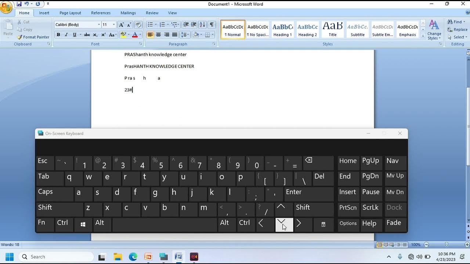Toggle ScrLk key on On-Screen Keyboard
Image resolution: width=470 pixels, height=264 pixels.
pyautogui.click(x=371, y=209)
